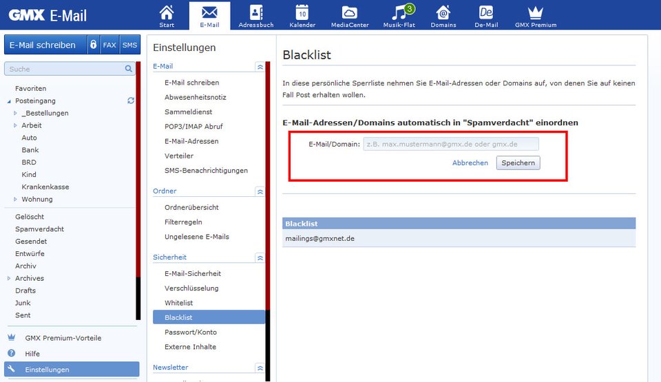The image size is (661, 382).
Task: Open Verschlüsselung settings
Action: 191,288
